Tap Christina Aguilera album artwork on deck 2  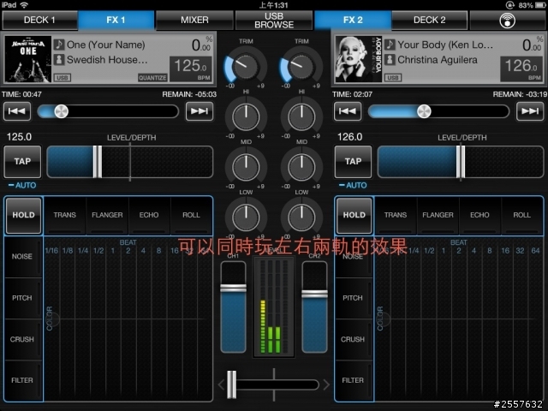pyautogui.click(x=358, y=59)
